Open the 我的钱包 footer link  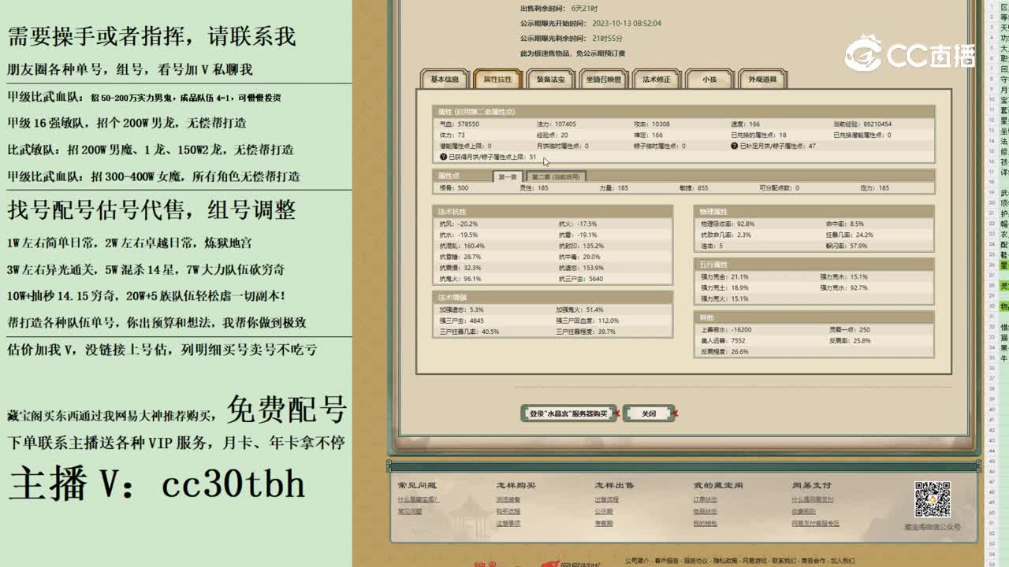click(x=706, y=523)
